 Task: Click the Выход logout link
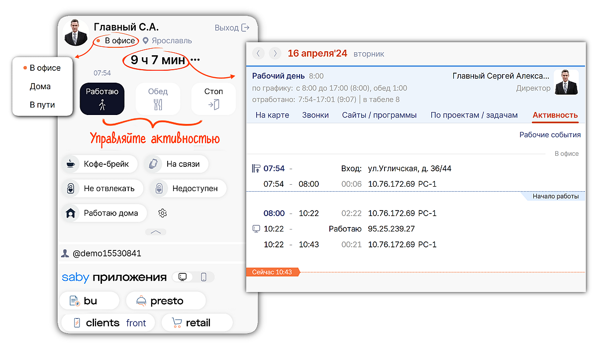click(232, 28)
